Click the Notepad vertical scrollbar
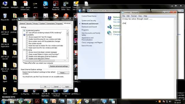The image size is (185, 104). click(x=175, y=58)
